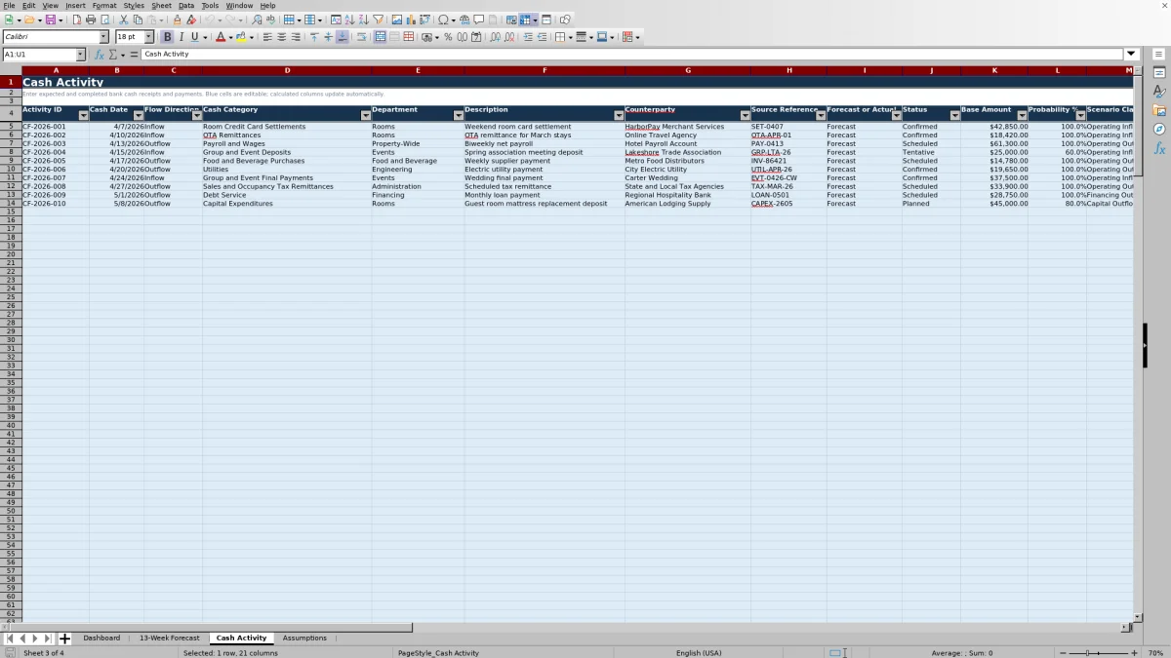The image size is (1171, 658).
Task: Click the Sort Descending icon
Action: [x=363, y=19]
